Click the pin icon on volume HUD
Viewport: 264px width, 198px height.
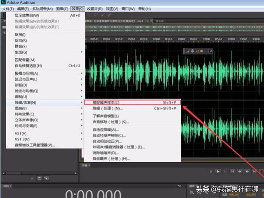pos(211,51)
